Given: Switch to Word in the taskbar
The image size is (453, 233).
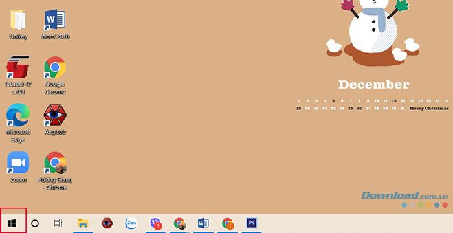Looking at the screenshot, I should pos(203,223).
